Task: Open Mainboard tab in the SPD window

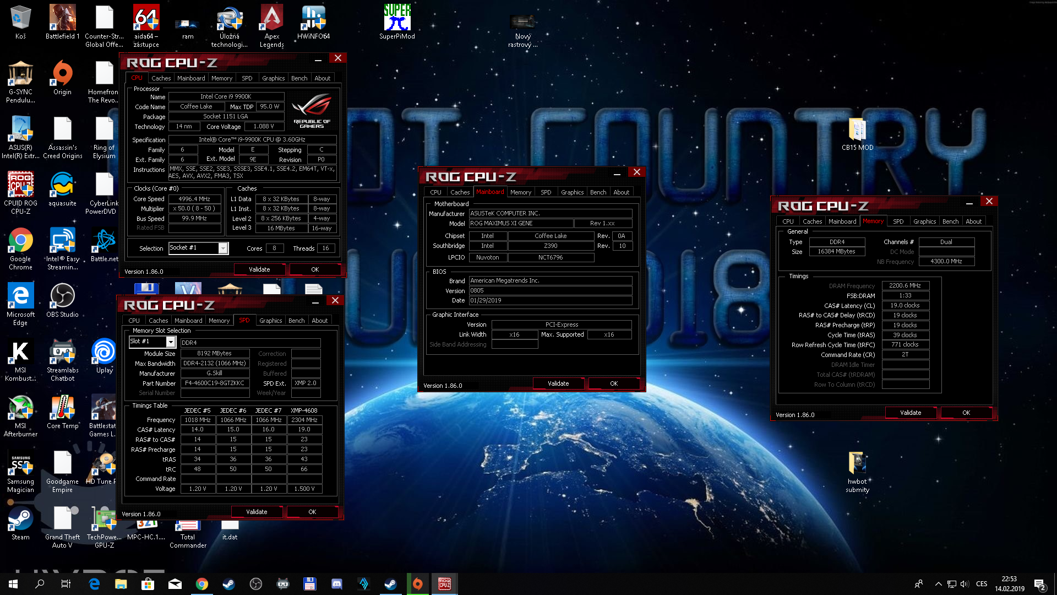Action: pyautogui.click(x=188, y=321)
